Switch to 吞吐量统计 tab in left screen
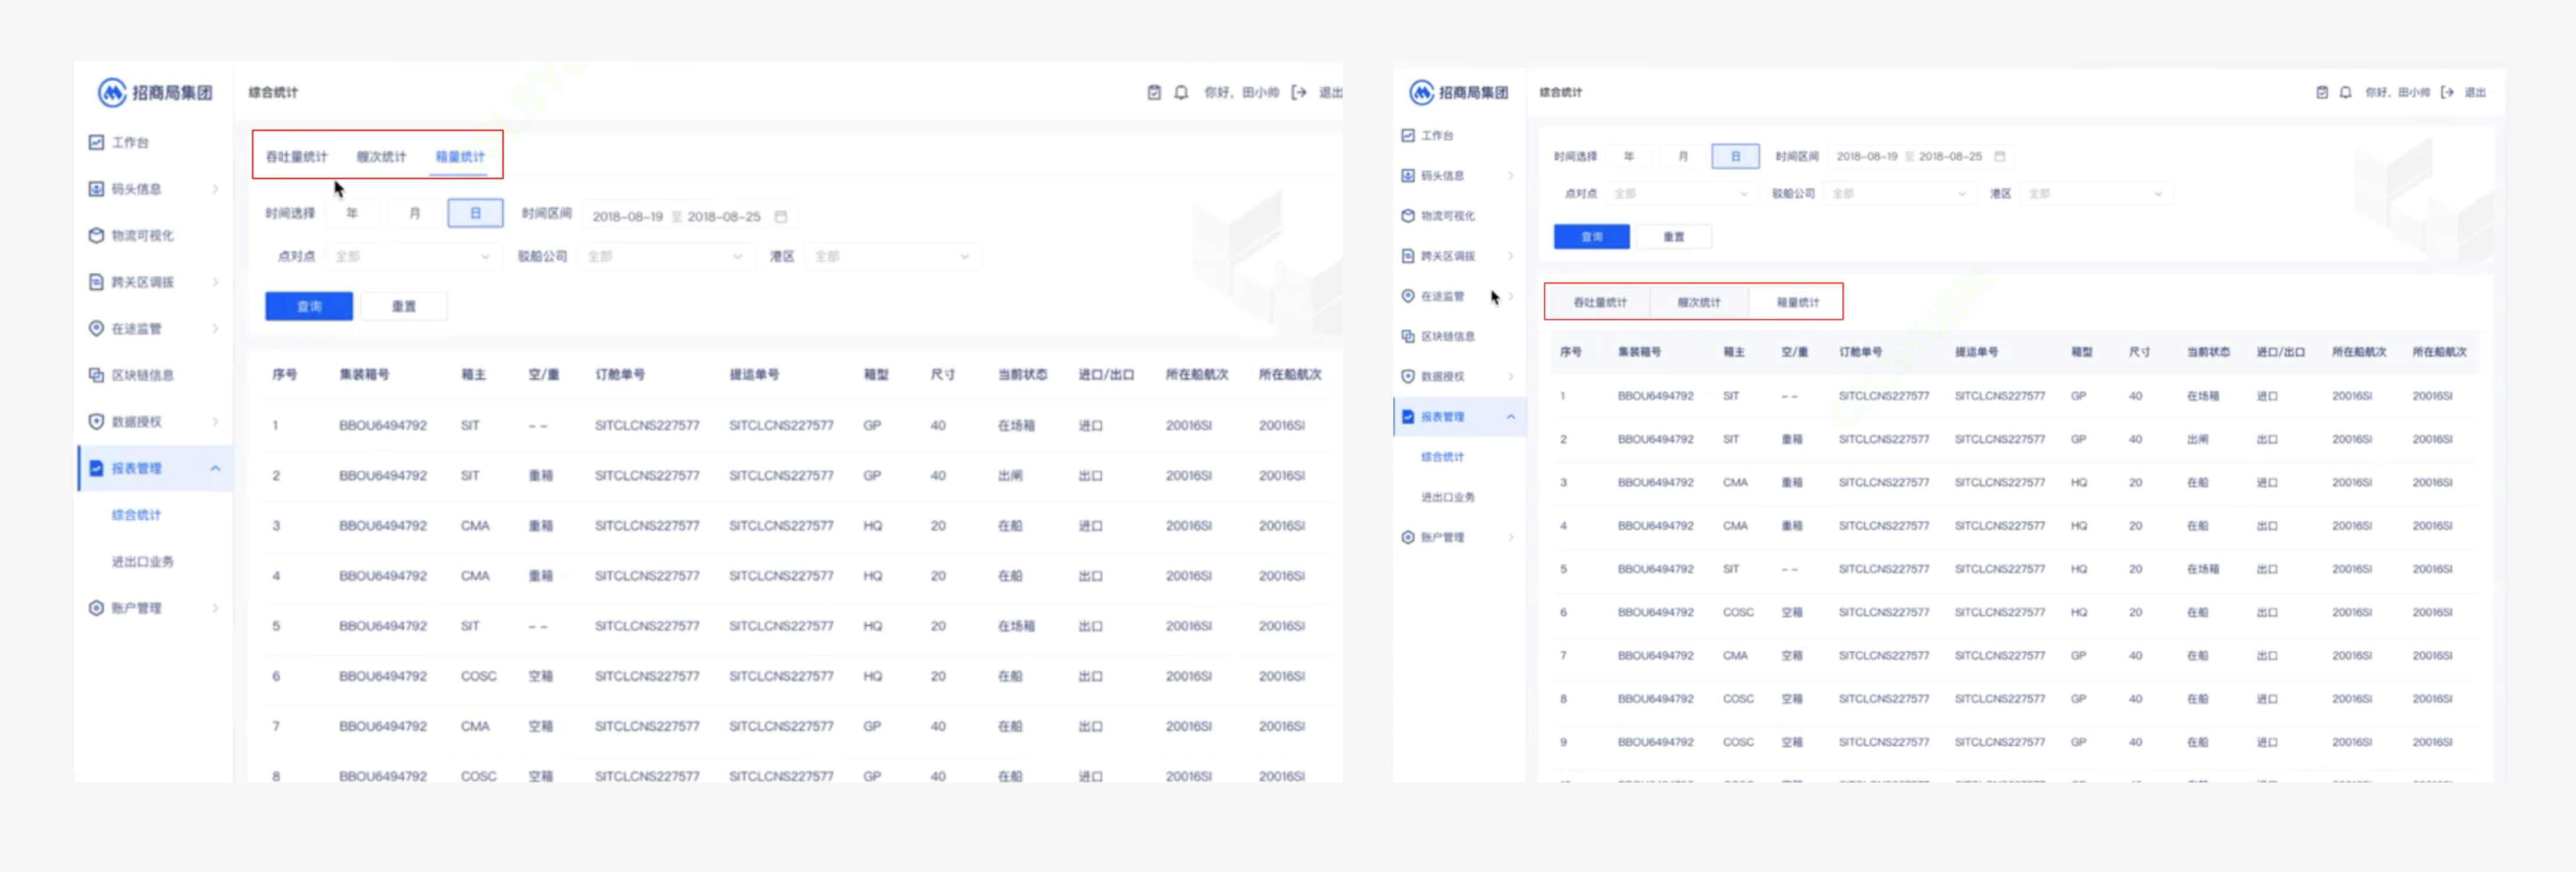 pyautogui.click(x=296, y=157)
